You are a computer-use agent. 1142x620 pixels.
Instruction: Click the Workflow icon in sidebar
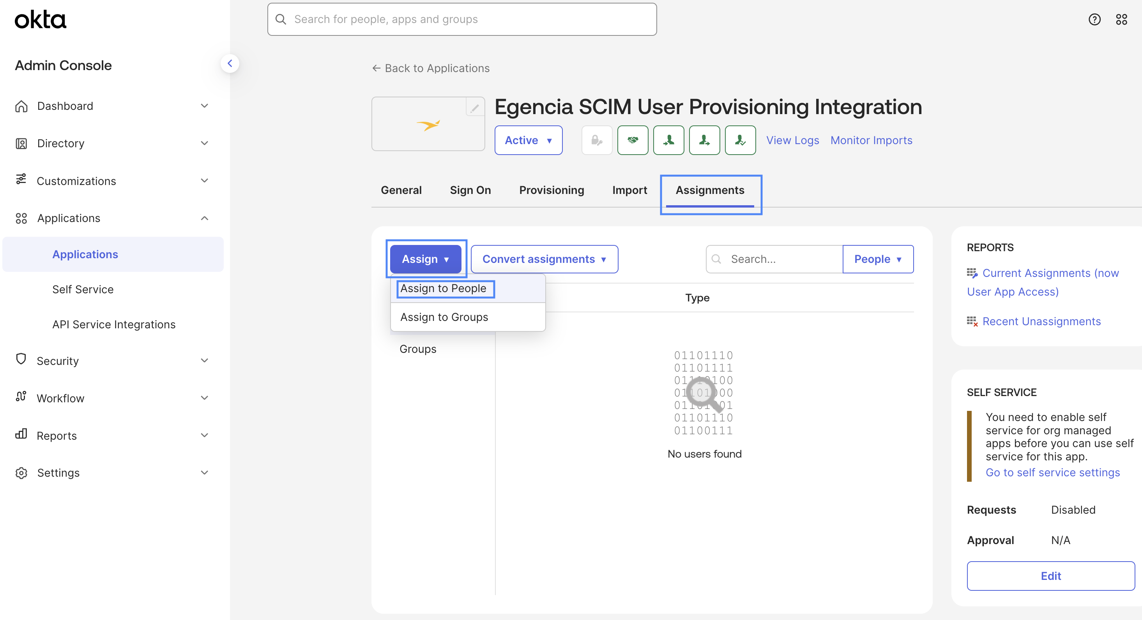(21, 396)
